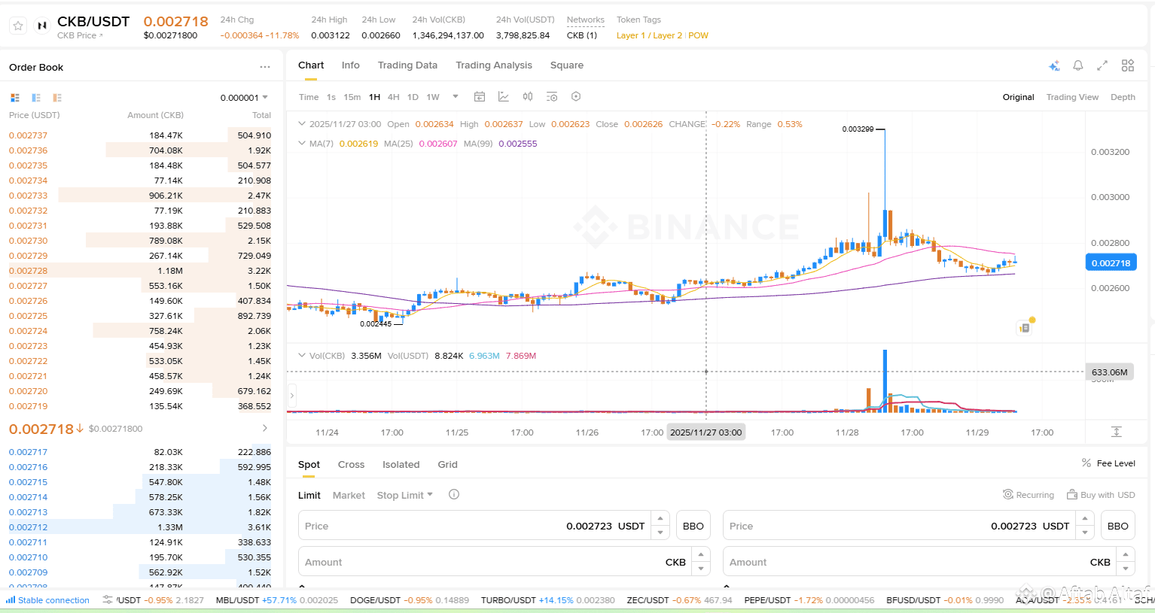Open the Trading Analysis tab

(494, 65)
